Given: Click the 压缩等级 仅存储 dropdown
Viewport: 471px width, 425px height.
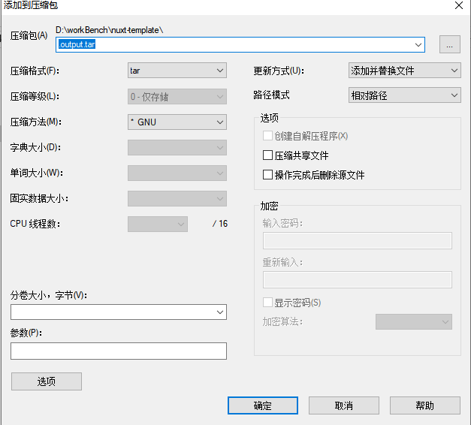Looking at the screenshot, I should 177,96.
